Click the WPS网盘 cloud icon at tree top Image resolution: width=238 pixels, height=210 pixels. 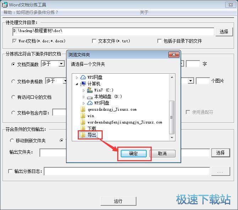tap(83, 77)
